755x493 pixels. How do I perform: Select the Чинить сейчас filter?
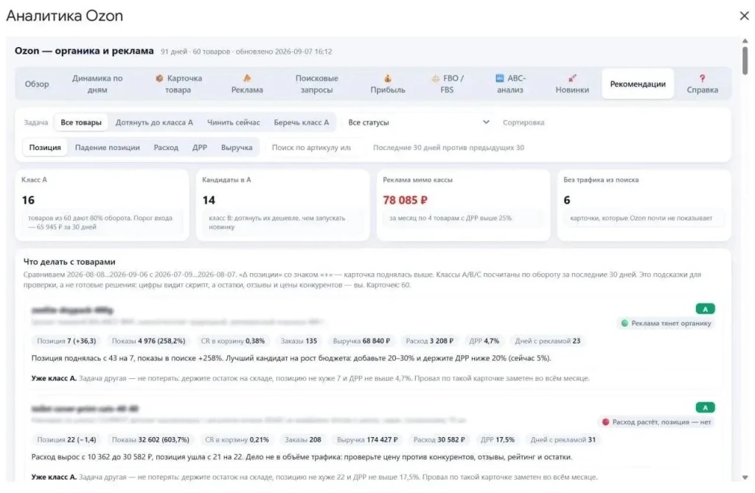tap(233, 123)
